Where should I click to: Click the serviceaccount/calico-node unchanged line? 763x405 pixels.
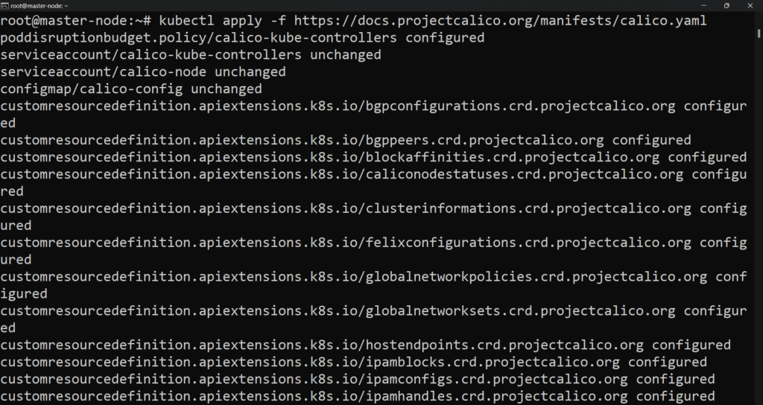[143, 71]
